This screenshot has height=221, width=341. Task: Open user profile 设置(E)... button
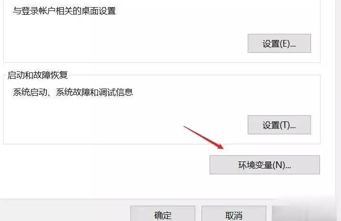pos(279,43)
